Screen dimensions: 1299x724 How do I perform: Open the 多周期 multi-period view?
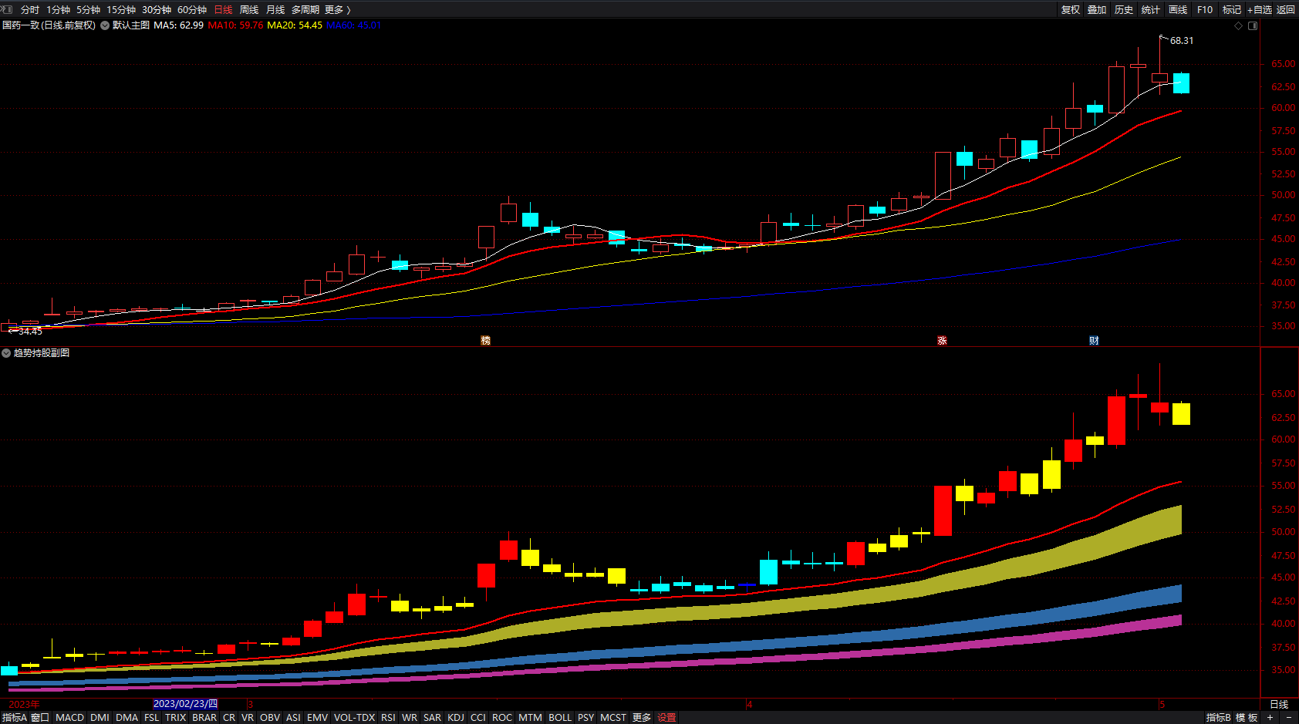[305, 9]
